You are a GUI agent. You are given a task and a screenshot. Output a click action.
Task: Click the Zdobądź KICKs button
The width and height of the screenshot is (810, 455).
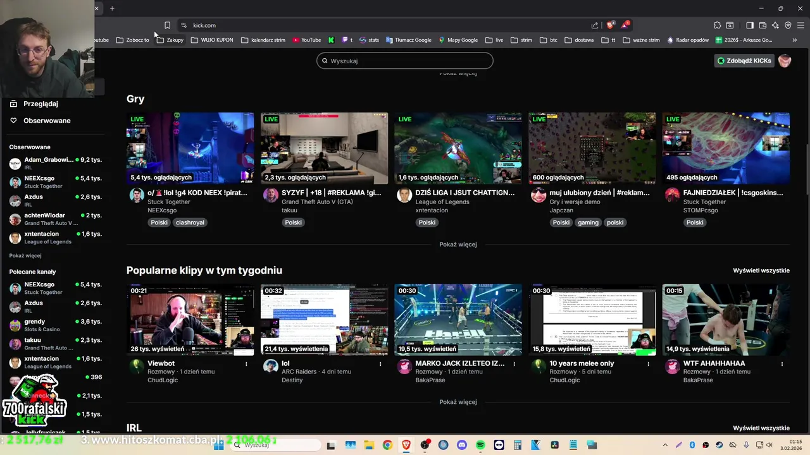pyautogui.click(x=744, y=61)
